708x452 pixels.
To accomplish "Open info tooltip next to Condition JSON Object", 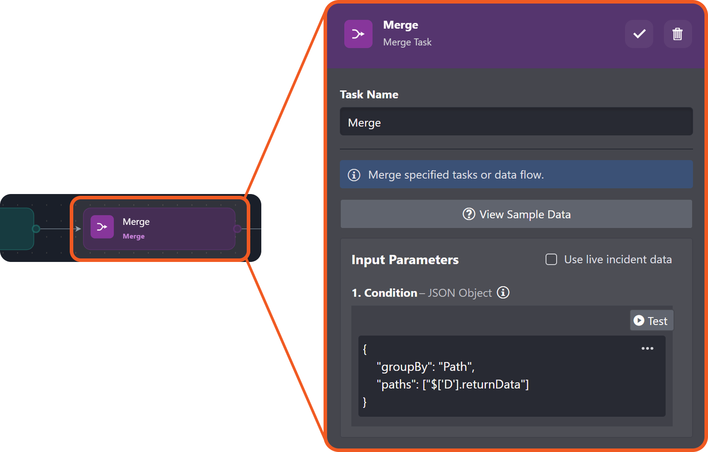I will (x=503, y=292).
